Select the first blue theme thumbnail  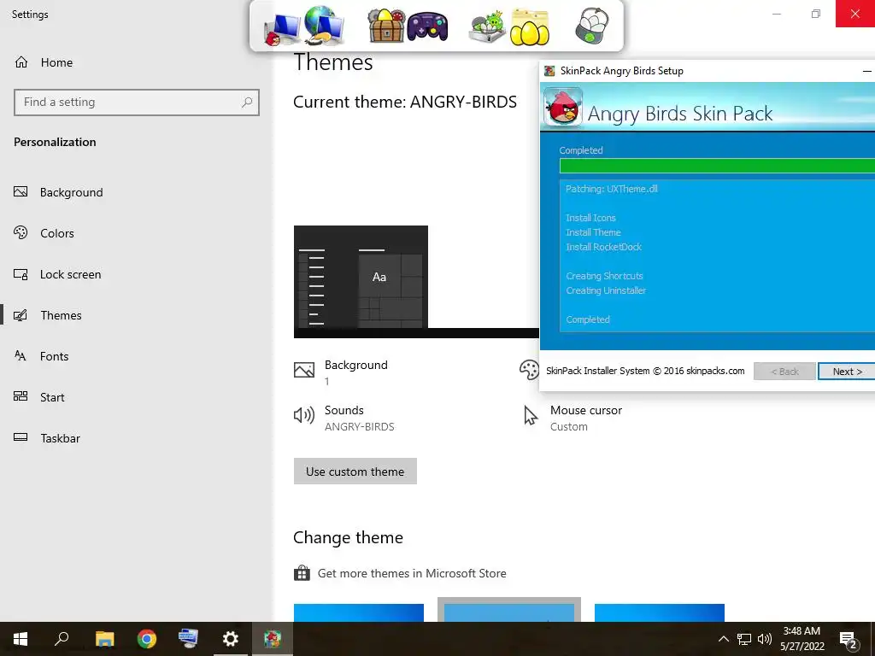[x=359, y=612]
